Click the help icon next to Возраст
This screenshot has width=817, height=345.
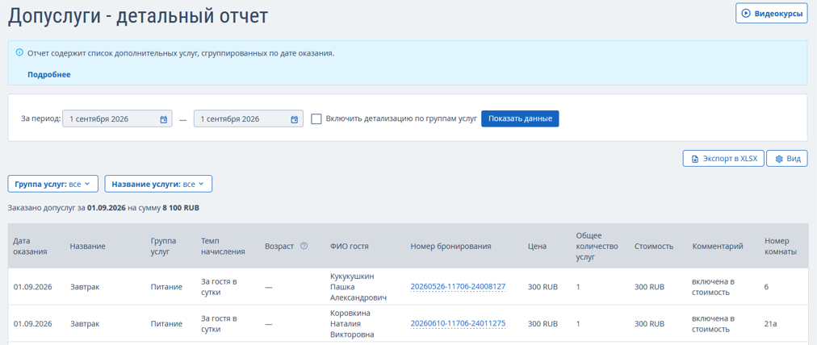tap(304, 246)
